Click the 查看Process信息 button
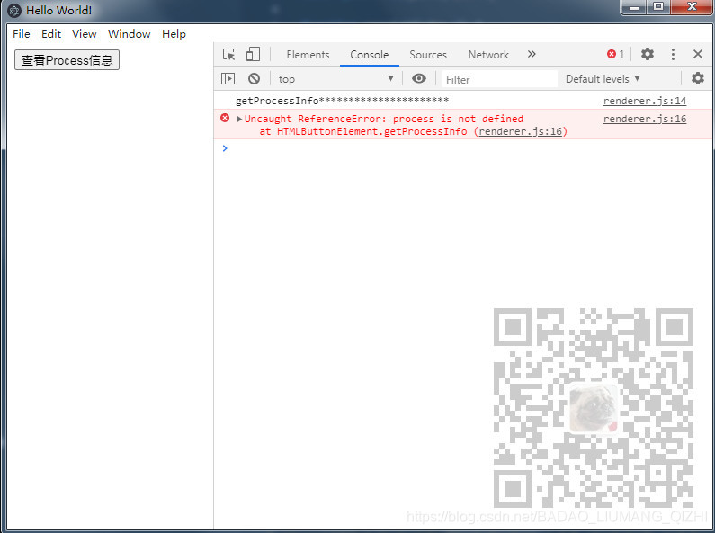Viewport: 715px width, 533px height. (x=67, y=60)
